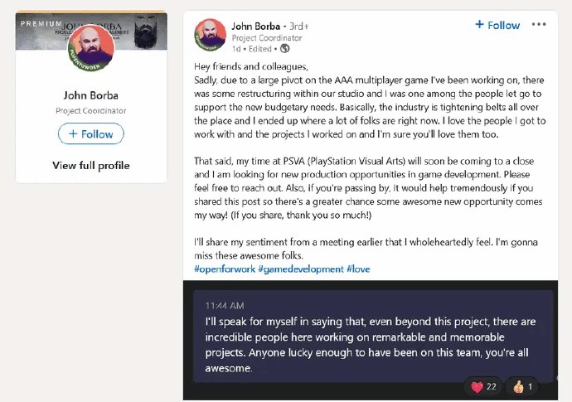This screenshot has height=402, width=572.
Task: Click the plus icon beside post Follow
Action: (479, 24)
